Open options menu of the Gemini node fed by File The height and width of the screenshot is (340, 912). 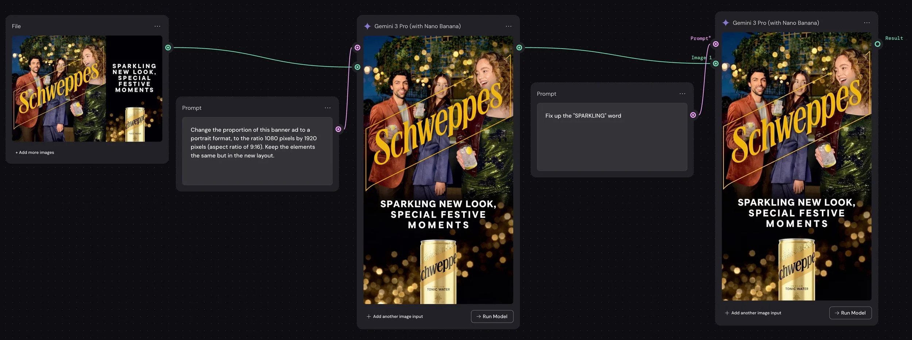[509, 26]
